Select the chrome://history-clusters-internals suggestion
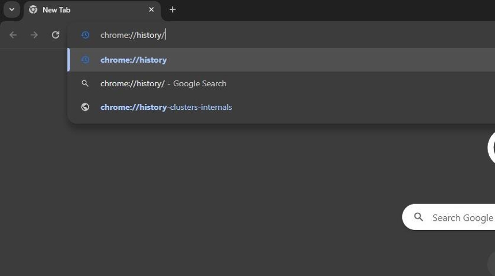Image resolution: width=495 pixels, height=276 pixels. (x=281, y=108)
